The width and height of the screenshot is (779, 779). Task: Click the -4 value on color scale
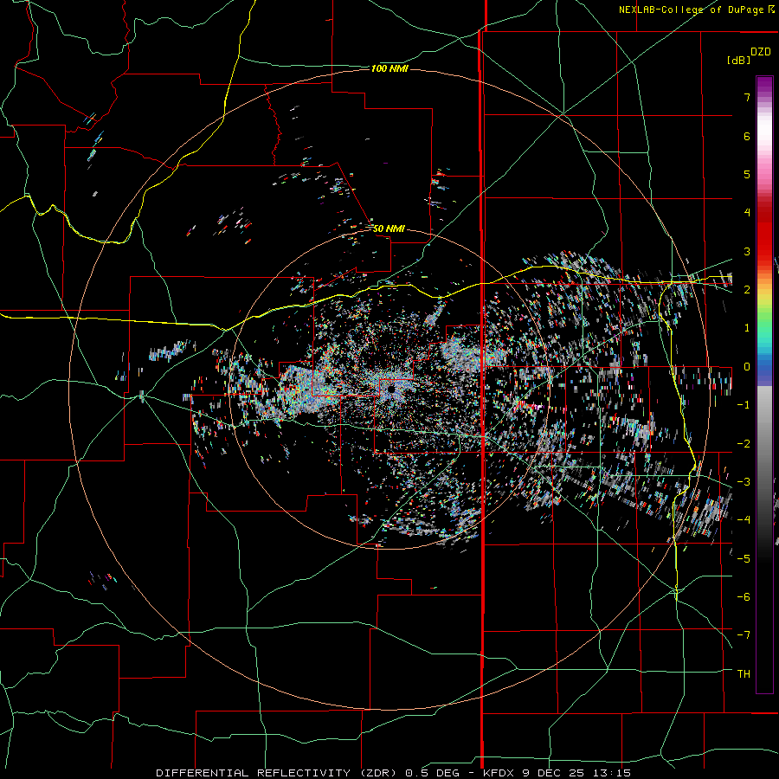point(744,520)
